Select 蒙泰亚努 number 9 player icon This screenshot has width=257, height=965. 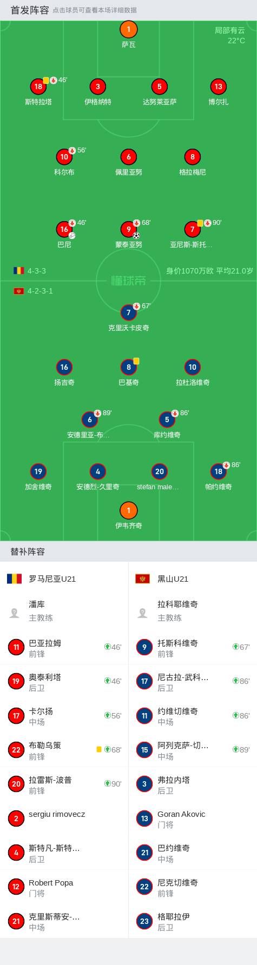(128, 229)
